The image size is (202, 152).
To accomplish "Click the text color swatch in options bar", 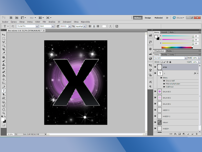I will pyautogui.click(x=104, y=26).
